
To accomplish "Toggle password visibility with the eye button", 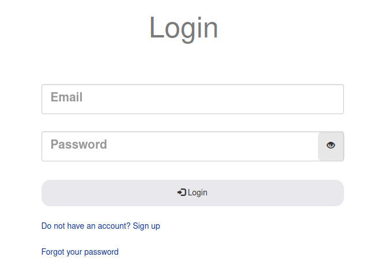I will click(x=331, y=146).
